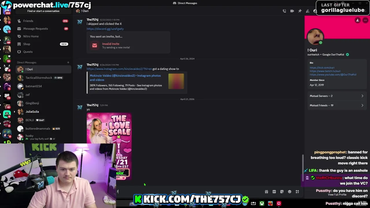Open the YouTube @OuriTheKid bio link
This screenshot has width=370, height=208.
[333, 75]
